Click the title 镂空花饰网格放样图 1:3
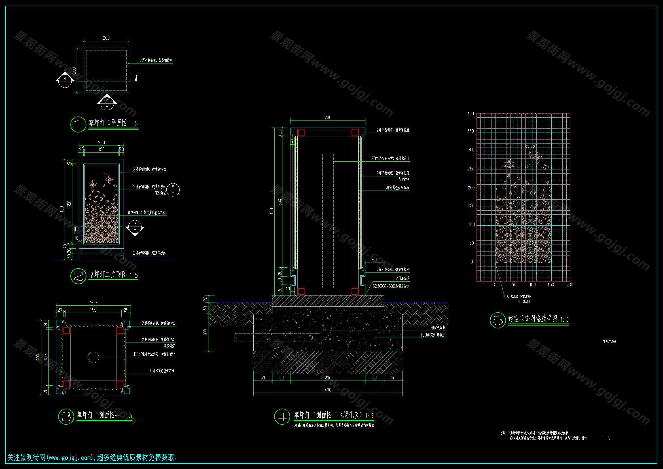This screenshot has height=469, width=663. click(x=538, y=319)
